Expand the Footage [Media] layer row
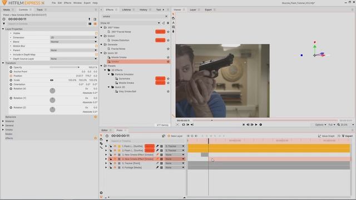The height and width of the screenshot is (200, 356). 106,168
